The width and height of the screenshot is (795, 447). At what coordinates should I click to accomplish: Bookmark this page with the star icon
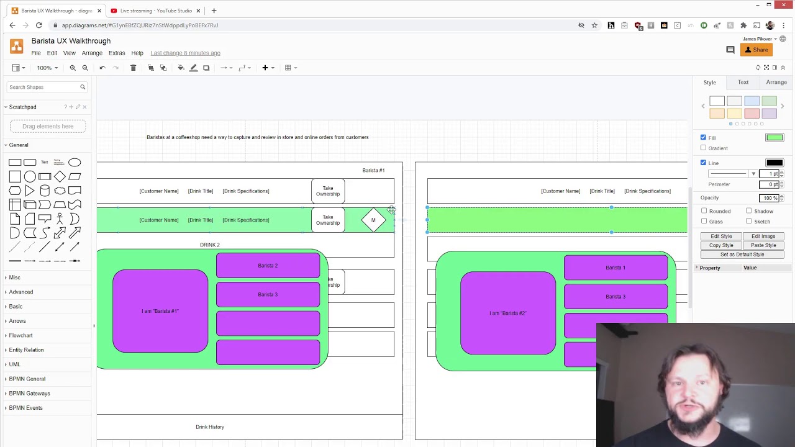[594, 25]
